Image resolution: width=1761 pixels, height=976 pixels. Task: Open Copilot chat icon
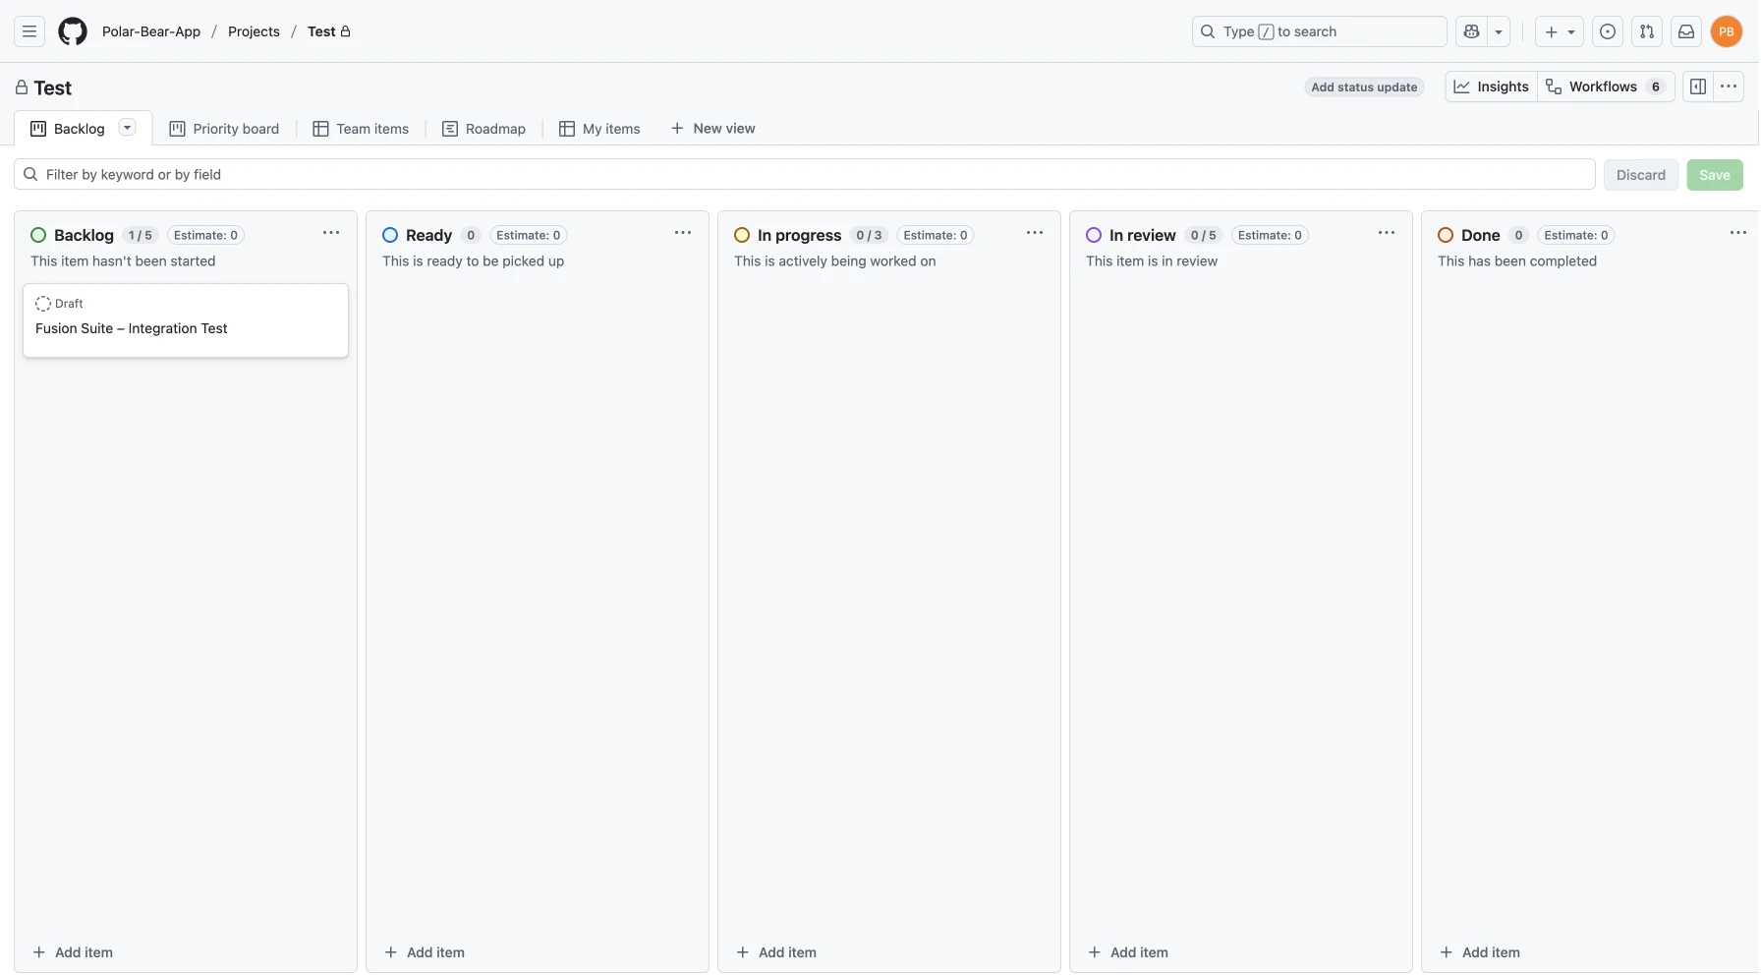tap(1471, 31)
